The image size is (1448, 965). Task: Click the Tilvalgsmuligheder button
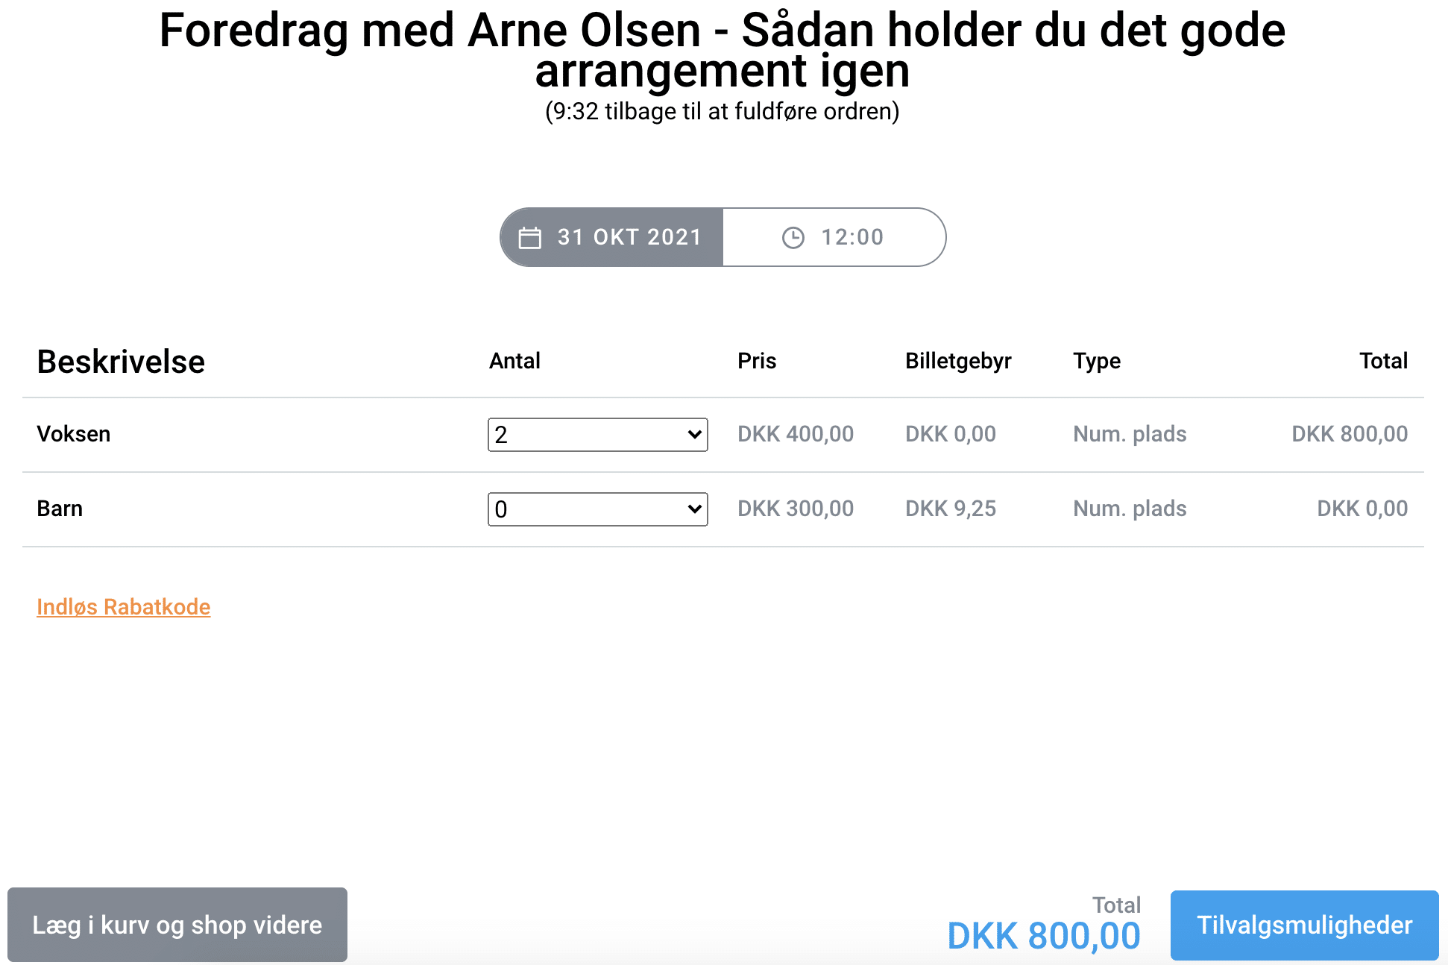click(x=1304, y=925)
